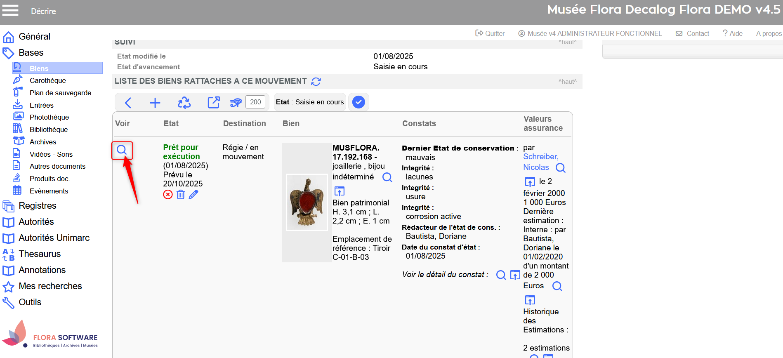Viewport: 783px width, 358px height.
Task: Open the Schreiber, Nicolas link
Action: click(x=540, y=162)
